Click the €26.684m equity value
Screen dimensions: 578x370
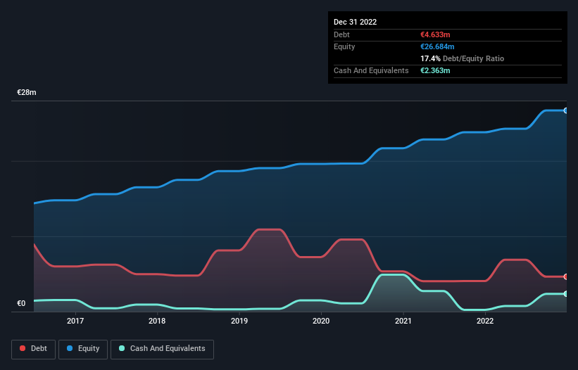pyautogui.click(x=437, y=46)
